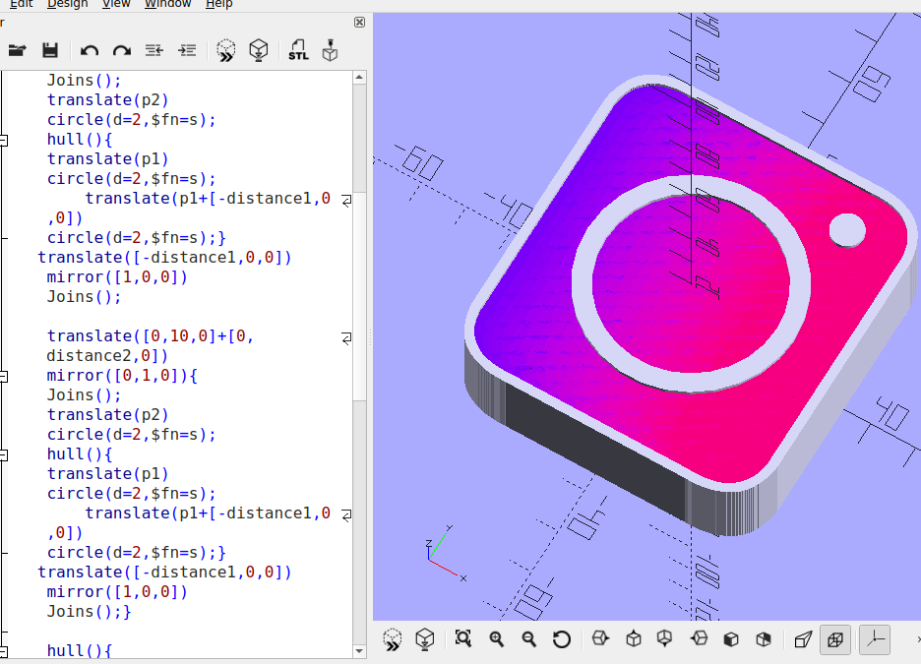This screenshot has width=921, height=664.
Task: Toggle Orthogonal projection
Action: (835, 639)
